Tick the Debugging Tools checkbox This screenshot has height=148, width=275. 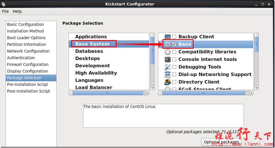coord(174,67)
